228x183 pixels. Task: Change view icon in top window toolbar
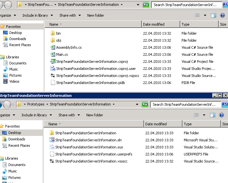[x=197, y=15]
